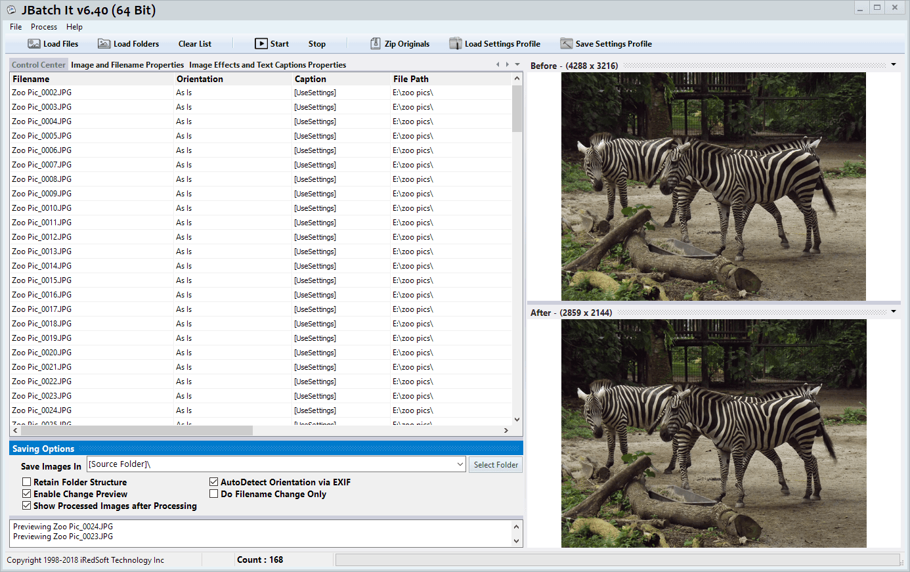Open the Help menu
Image resolution: width=910 pixels, height=572 pixels.
click(x=74, y=27)
